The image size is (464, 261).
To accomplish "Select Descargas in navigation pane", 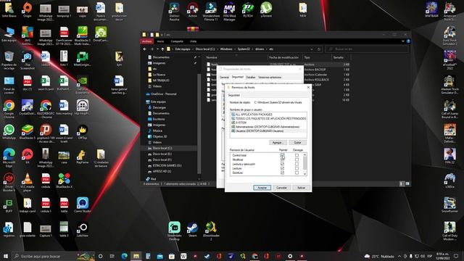I will click(x=159, y=107).
